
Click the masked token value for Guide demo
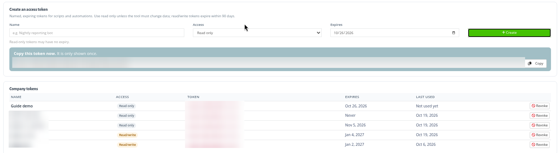point(214,106)
